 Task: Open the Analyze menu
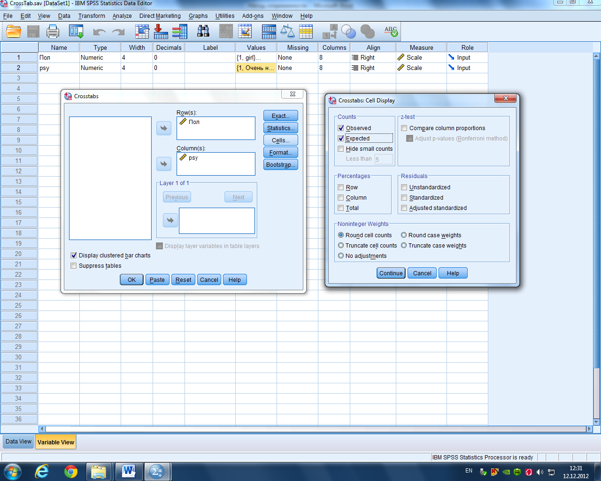(122, 16)
